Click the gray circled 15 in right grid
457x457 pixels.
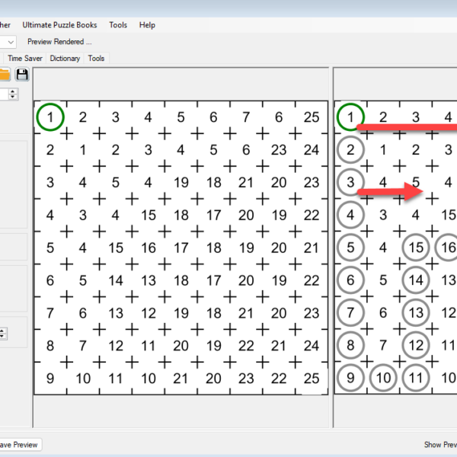click(416, 248)
